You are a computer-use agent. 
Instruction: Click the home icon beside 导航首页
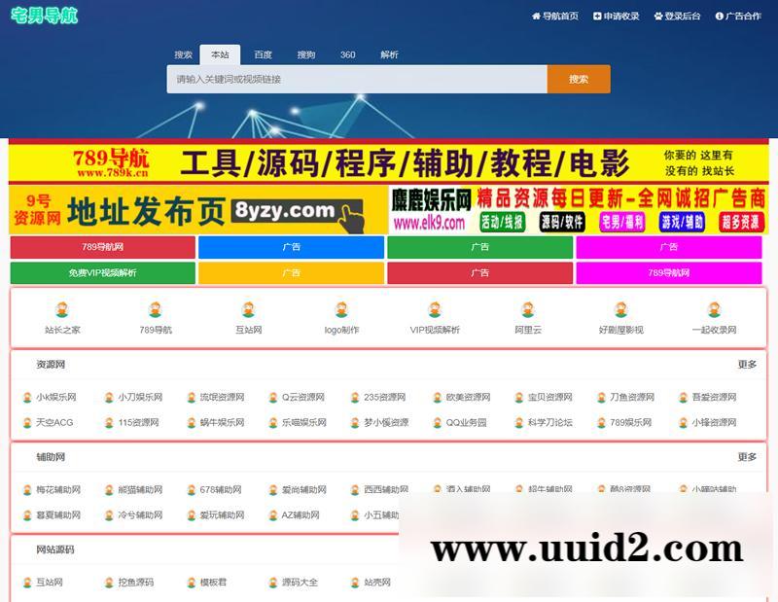(536, 16)
